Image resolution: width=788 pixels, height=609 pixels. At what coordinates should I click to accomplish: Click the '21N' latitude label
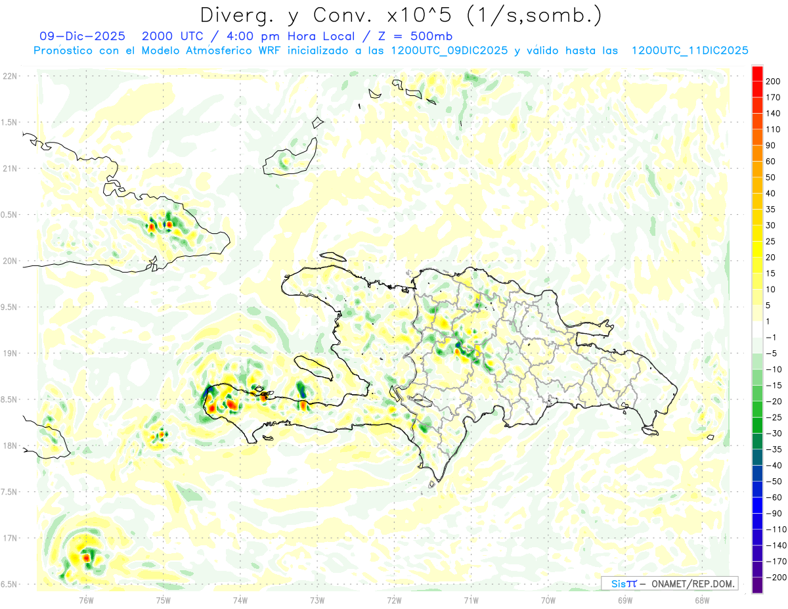[x=10, y=168]
